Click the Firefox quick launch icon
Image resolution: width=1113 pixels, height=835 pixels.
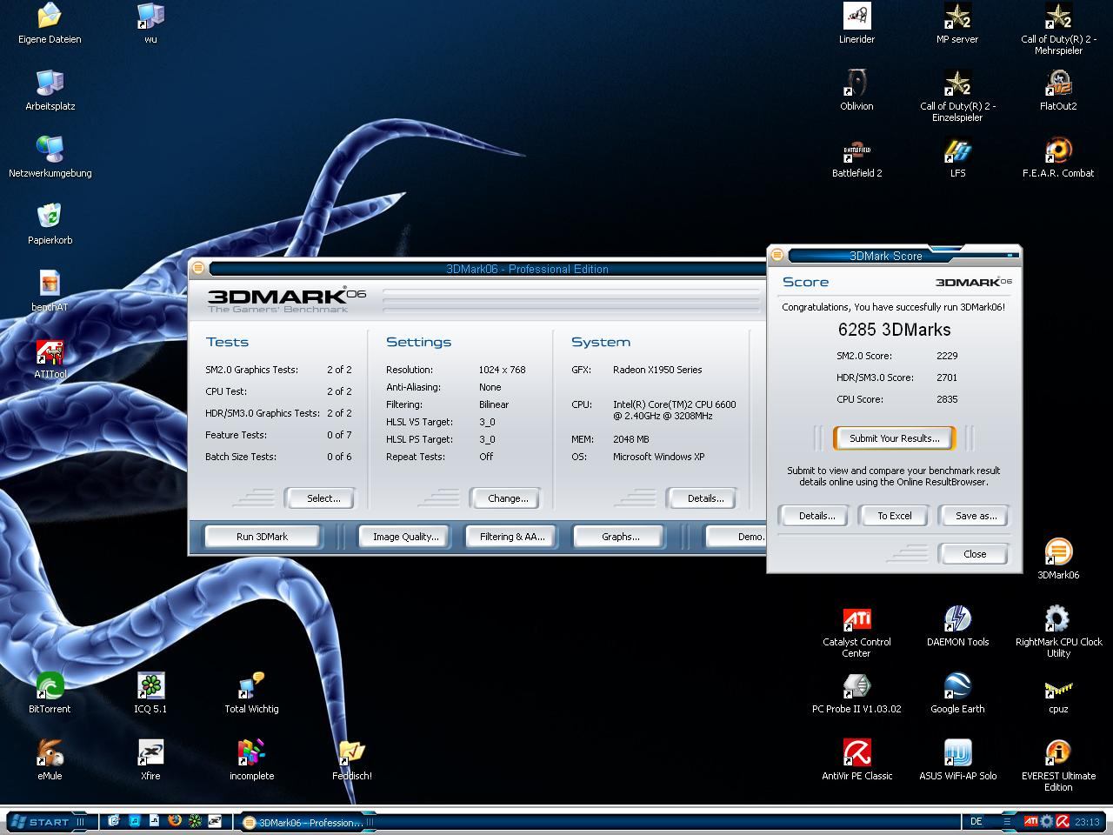coord(174,820)
